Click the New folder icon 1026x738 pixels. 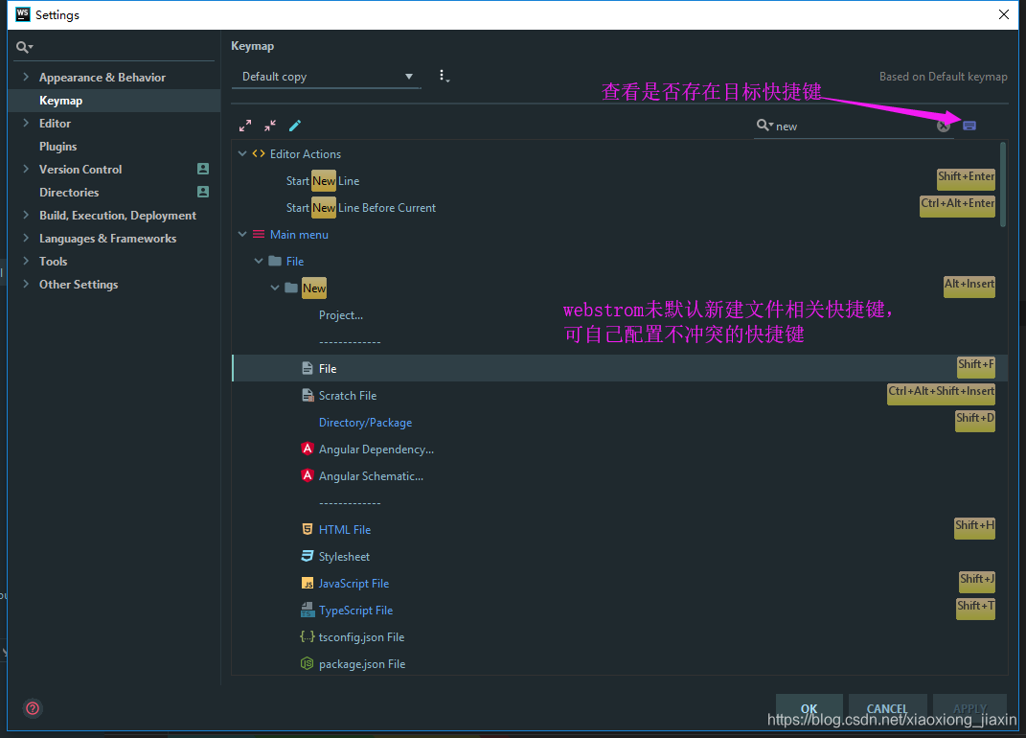tap(291, 288)
